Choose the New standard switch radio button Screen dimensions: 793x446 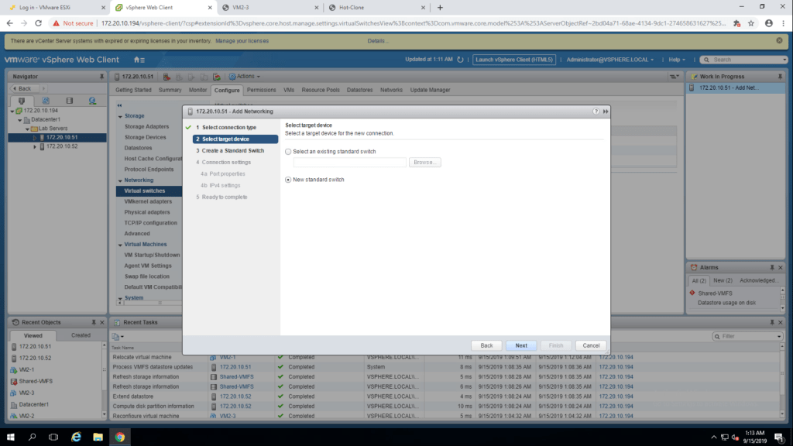(289, 180)
